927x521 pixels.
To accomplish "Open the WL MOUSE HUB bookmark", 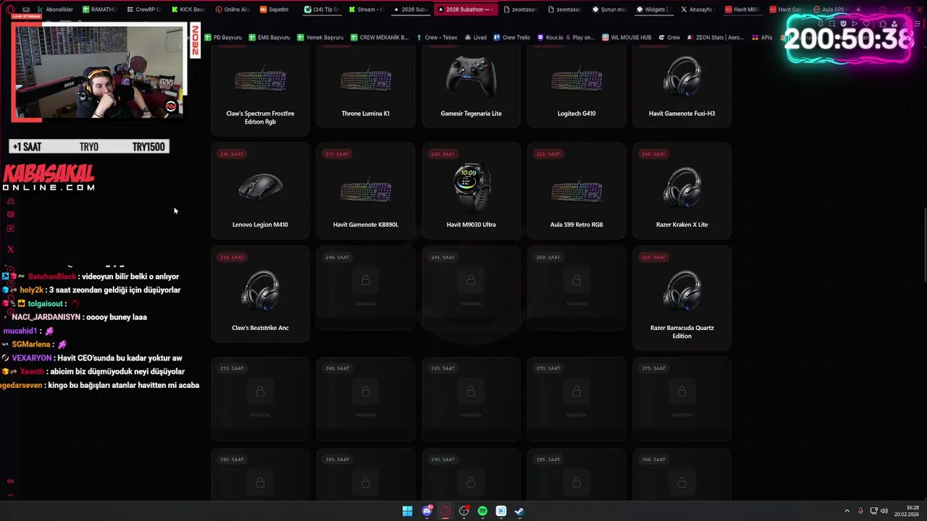I will [x=626, y=37].
